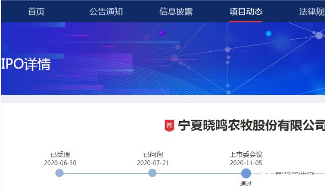This screenshot has height=191, width=325.
Task: Select the 已问询 timeline circle
Action: (x=152, y=173)
